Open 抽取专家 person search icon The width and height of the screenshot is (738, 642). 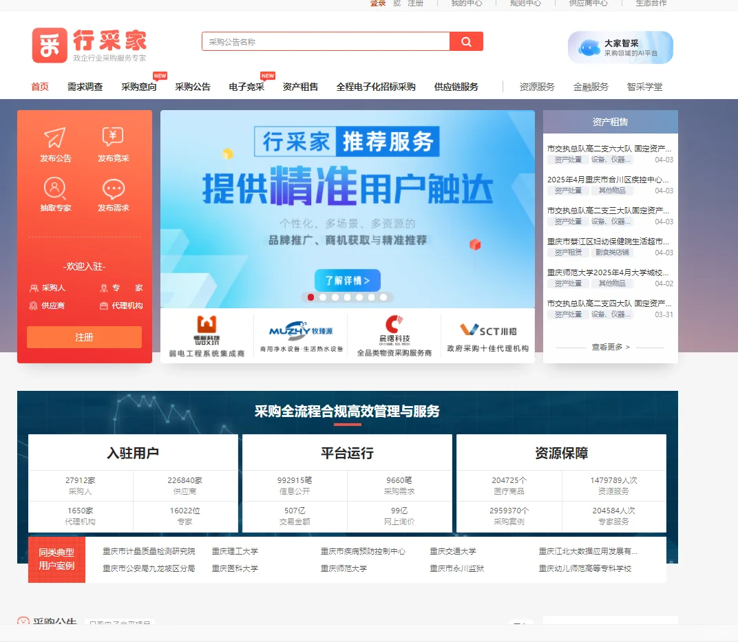point(55,188)
